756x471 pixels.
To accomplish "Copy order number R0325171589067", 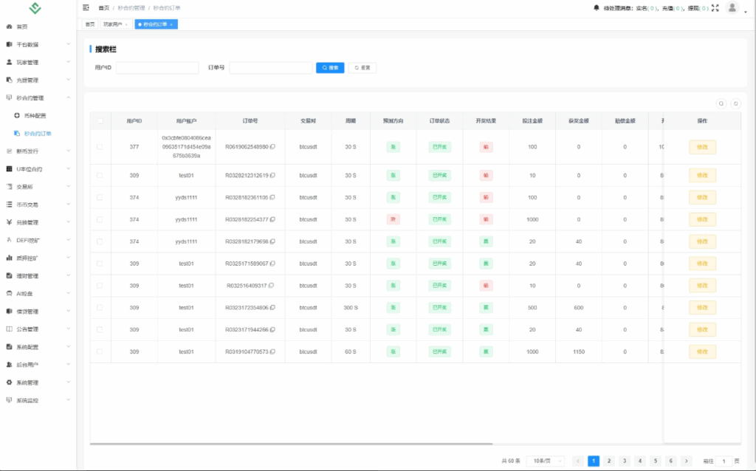I will pyautogui.click(x=272, y=264).
